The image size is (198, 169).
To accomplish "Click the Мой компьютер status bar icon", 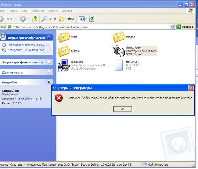I will click(145, 164).
